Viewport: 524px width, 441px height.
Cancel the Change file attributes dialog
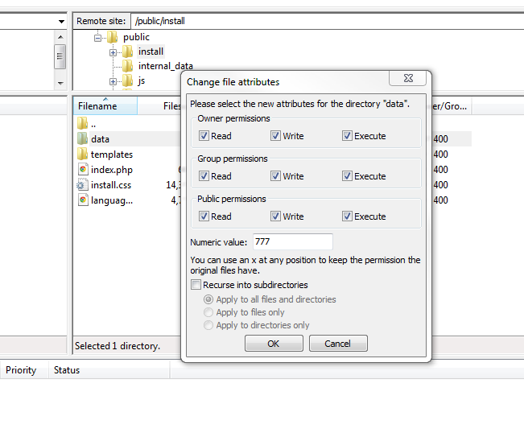point(338,344)
